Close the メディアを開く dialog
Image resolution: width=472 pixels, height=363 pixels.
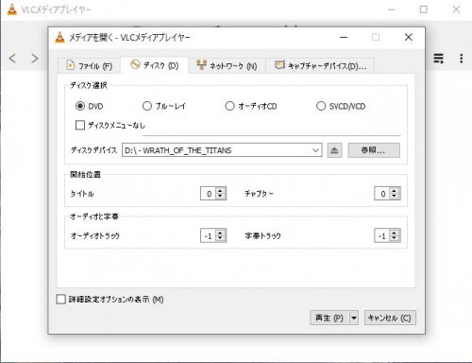tap(409, 37)
